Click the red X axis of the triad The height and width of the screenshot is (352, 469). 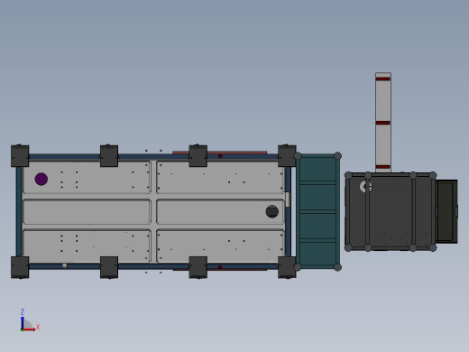pos(29,329)
